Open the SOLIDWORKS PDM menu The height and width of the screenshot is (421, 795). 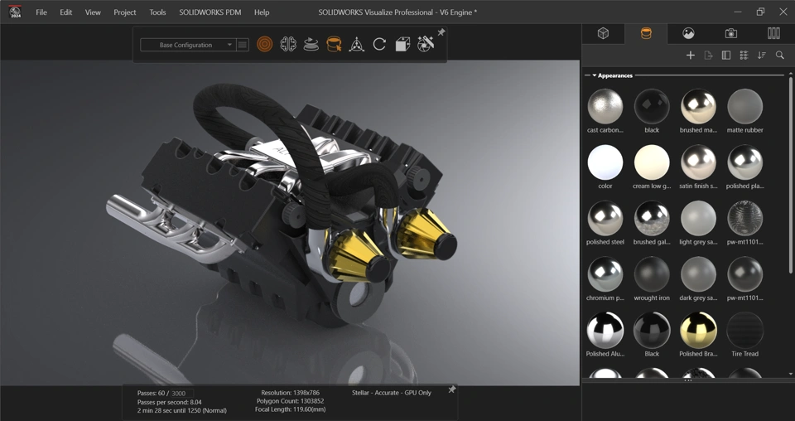pyautogui.click(x=210, y=12)
